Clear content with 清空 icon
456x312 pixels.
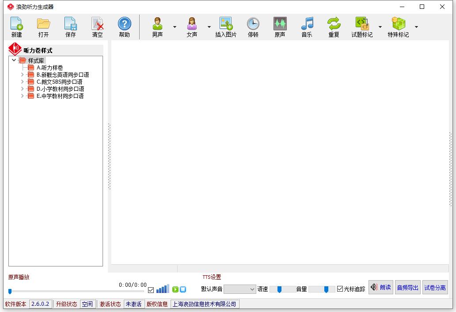pos(97,23)
